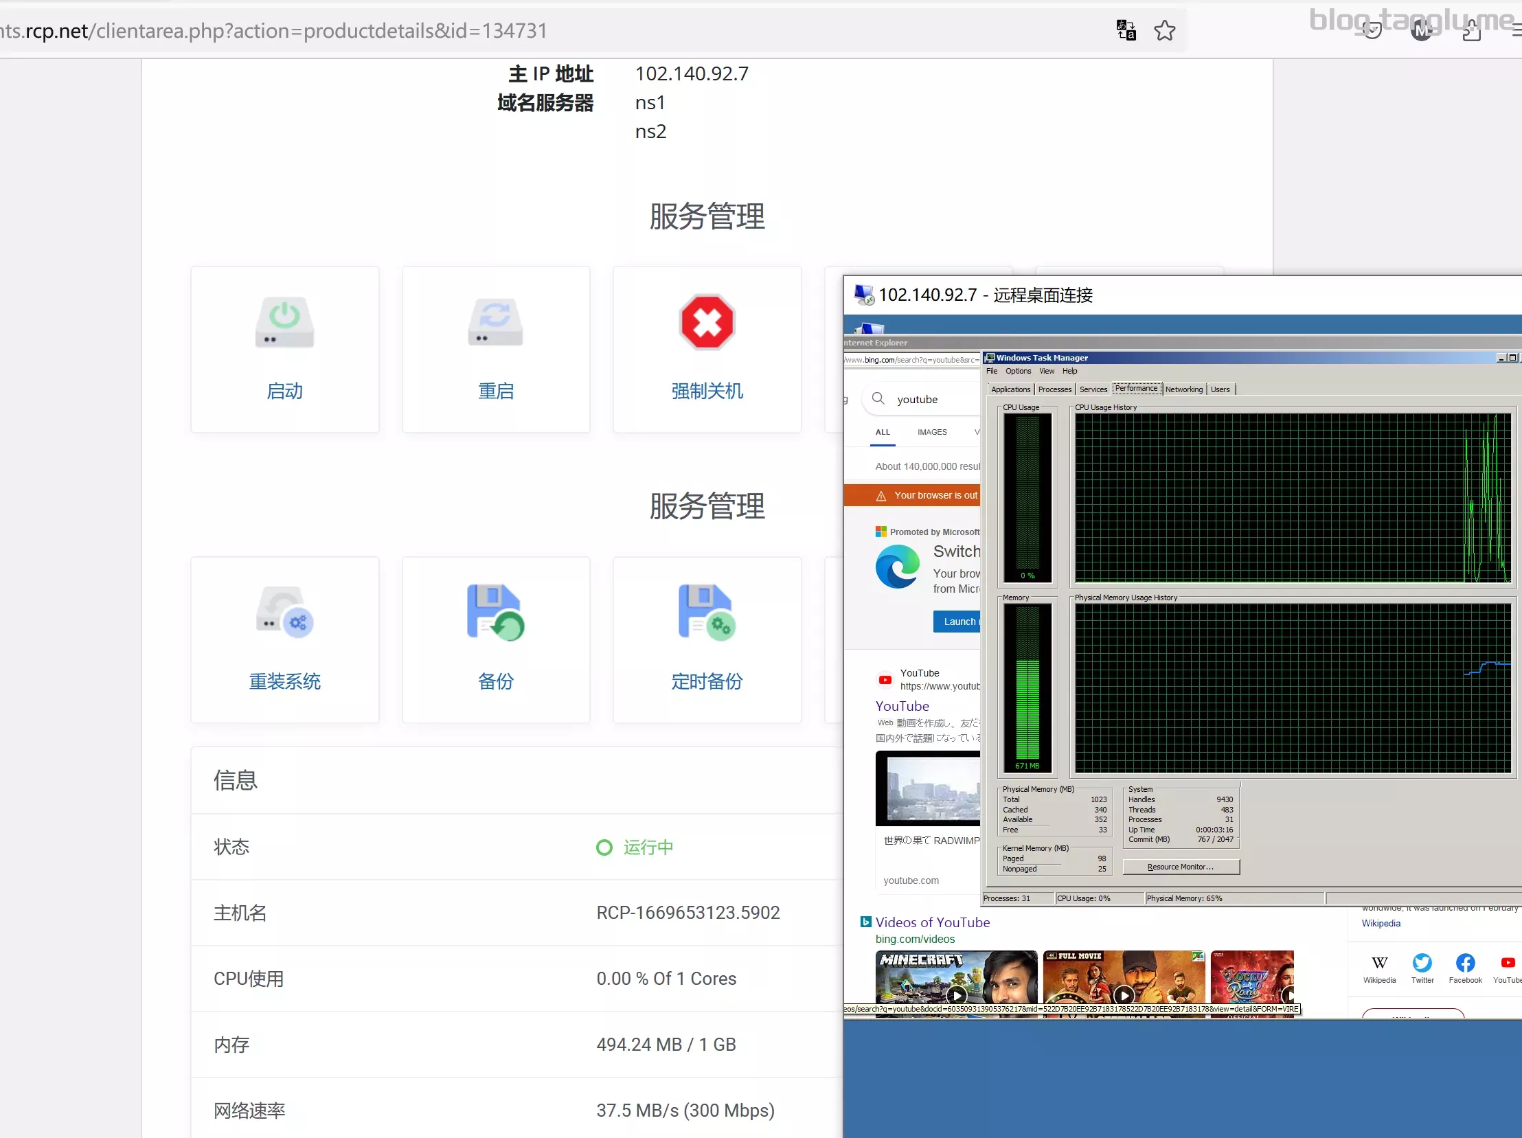
Task: Click the 启动 power-on server icon
Action: 284,322
